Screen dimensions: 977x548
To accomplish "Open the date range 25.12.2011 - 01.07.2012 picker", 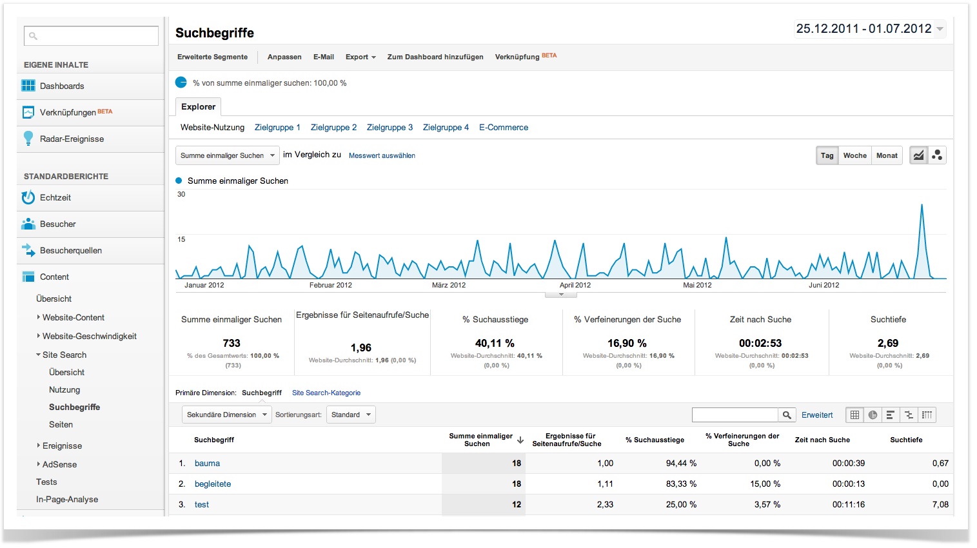I will point(870,28).
